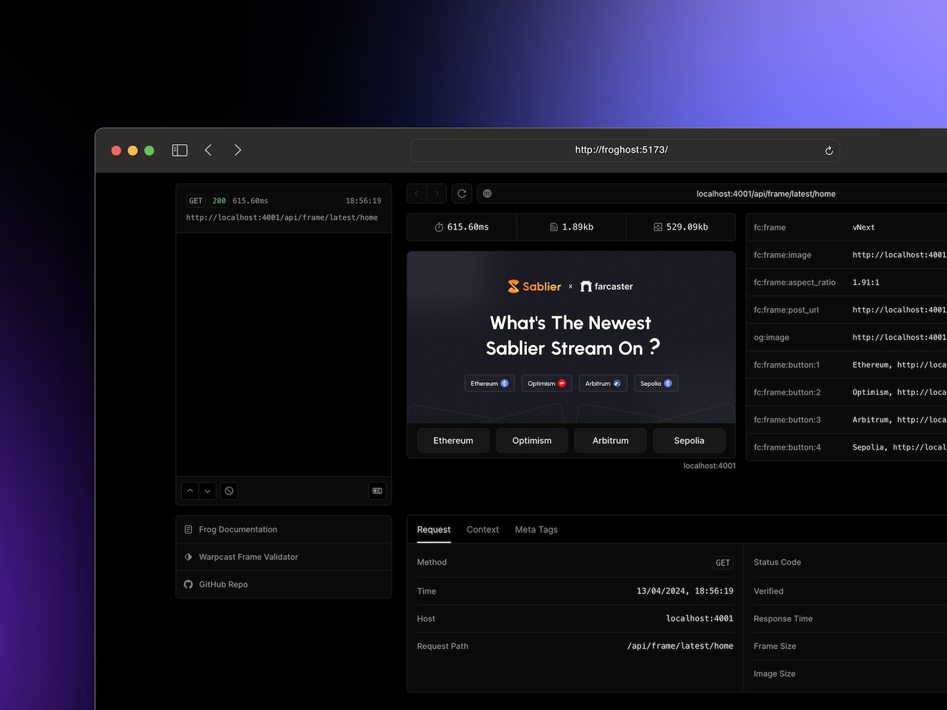Click the froghost browser address bar
The height and width of the screenshot is (710, 947).
pyautogui.click(x=621, y=150)
